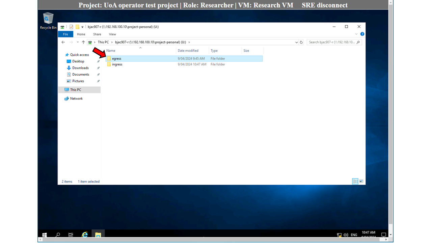Viewport: 432px width, 243px height.
Task: Unpin Downloads using its pin icon
Action: 98,68
